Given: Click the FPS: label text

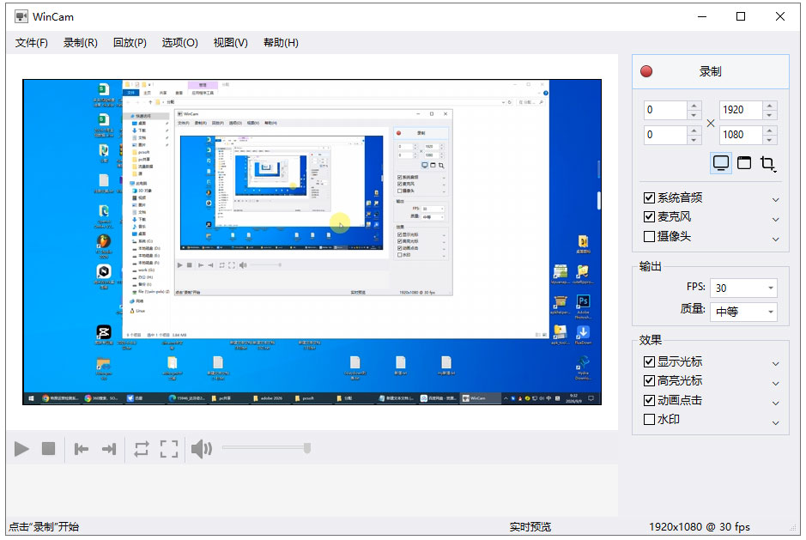Looking at the screenshot, I should [696, 287].
